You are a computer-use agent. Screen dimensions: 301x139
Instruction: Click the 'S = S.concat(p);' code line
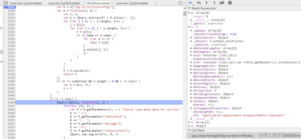77,71
